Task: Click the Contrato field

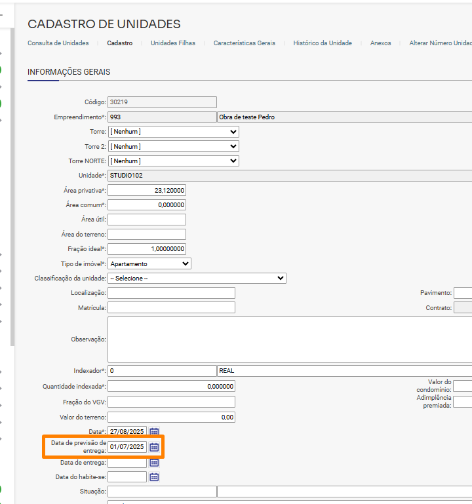Action: click(x=463, y=307)
